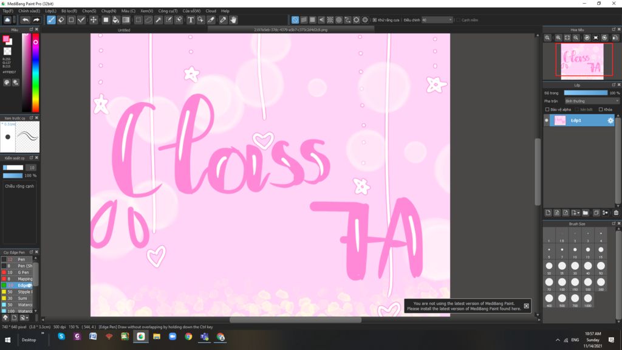Click the new layer icon
Viewport: 622px width, 350px height.
point(549,213)
